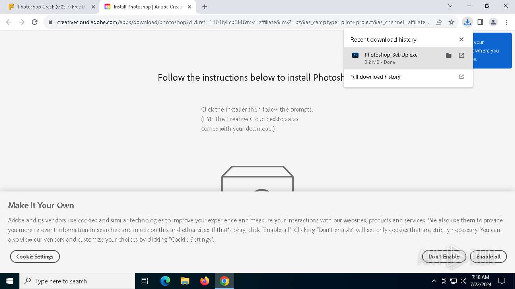This screenshot has width=515, height=289.
Task: Click the volume speaker tray icon
Action: [x=463, y=281]
